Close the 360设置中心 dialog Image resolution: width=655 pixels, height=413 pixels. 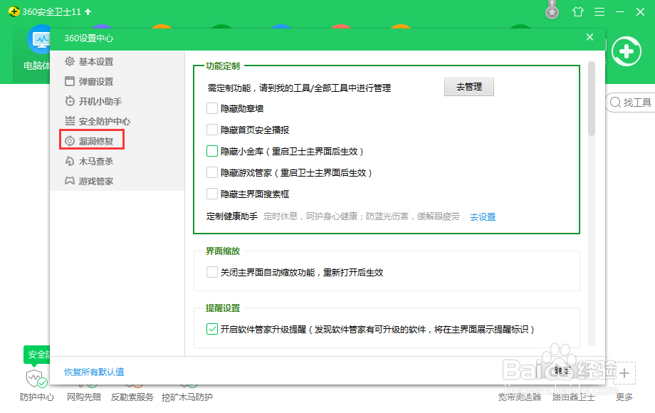(x=589, y=37)
